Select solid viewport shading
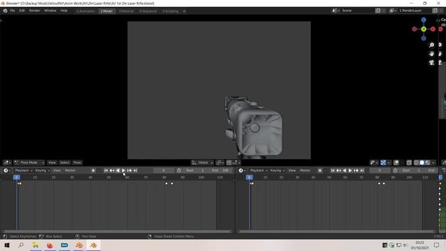The image size is (446, 251). [422, 162]
